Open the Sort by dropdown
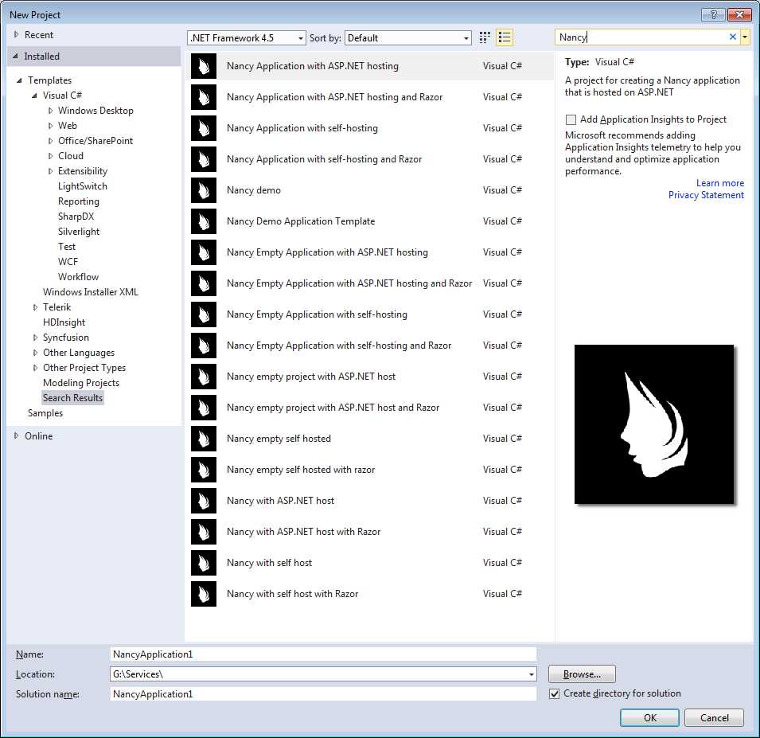760x738 pixels. [466, 37]
